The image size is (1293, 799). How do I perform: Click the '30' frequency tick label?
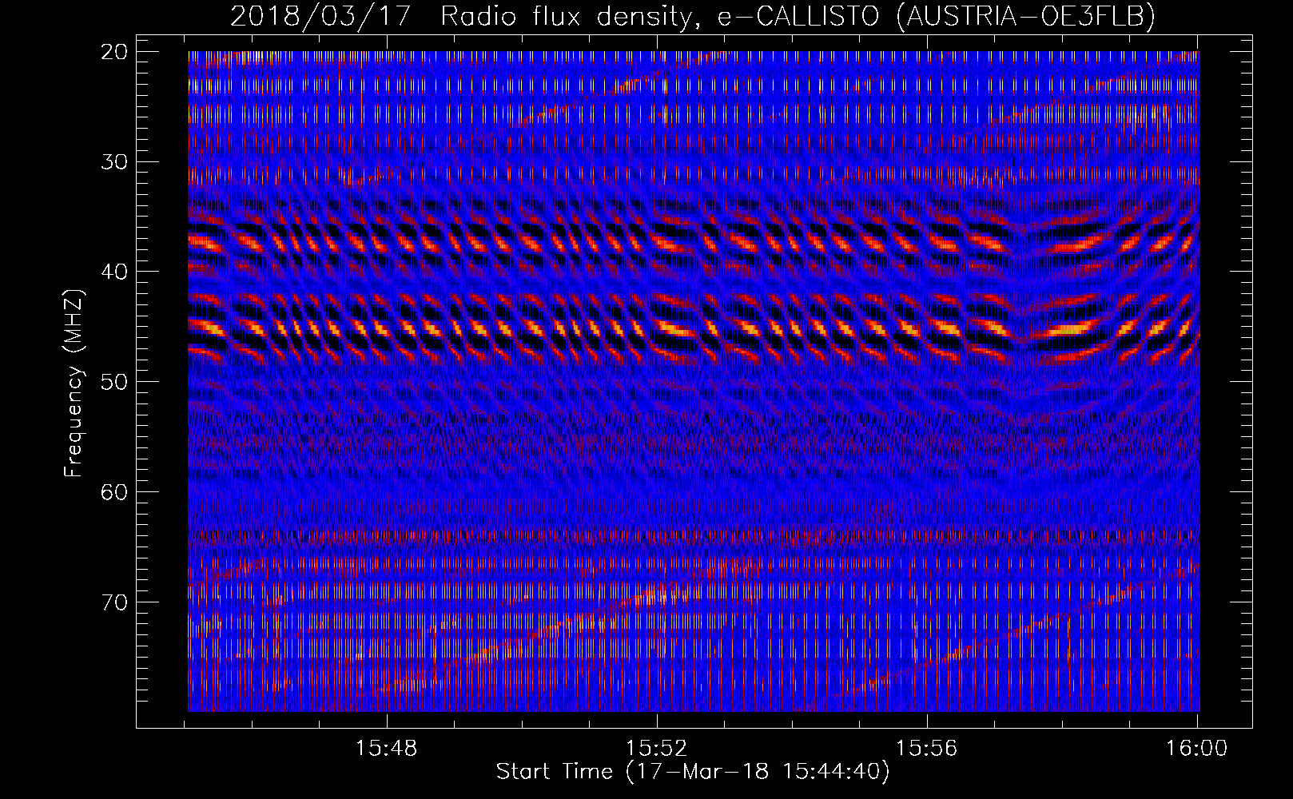[115, 161]
